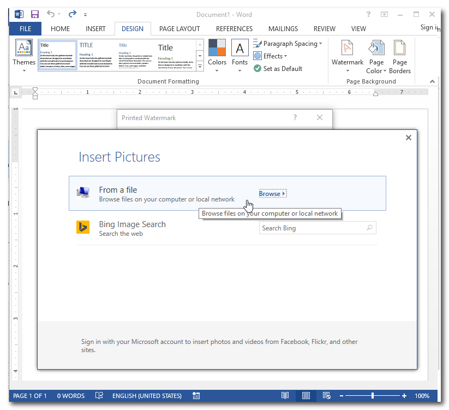This screenshot has height=410, width=449.
Task: Click the Save icon in Quick Access Toolbar
Action: [35, 14]
